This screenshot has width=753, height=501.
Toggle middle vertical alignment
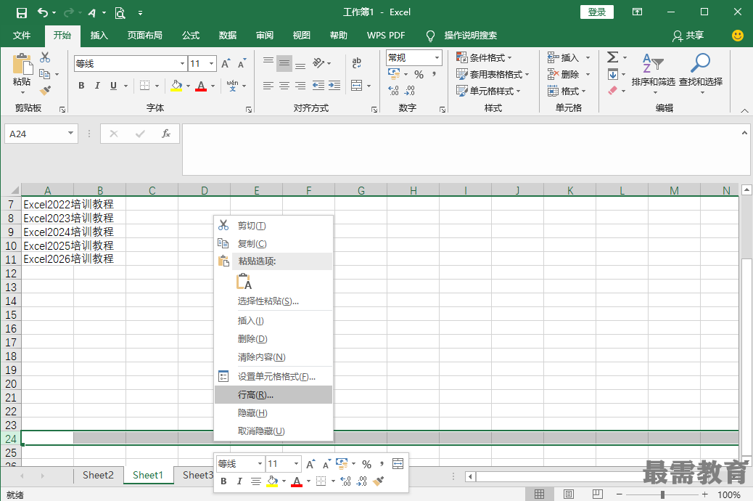[284, 63]
